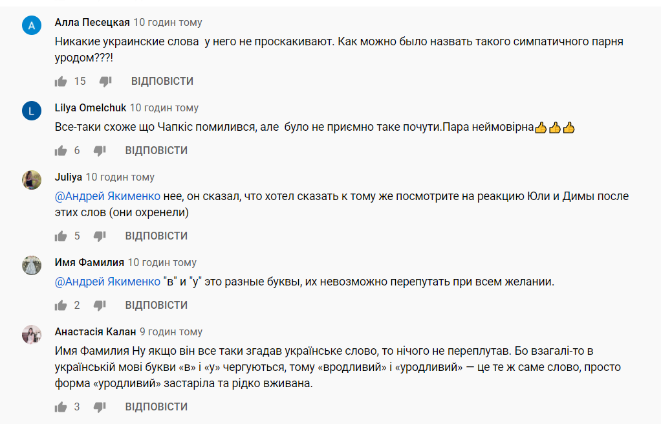The height and width of the screenshot is (424, 661).
Task: Open Анастасія Калан's channel name link
Action: coord(96,332)
